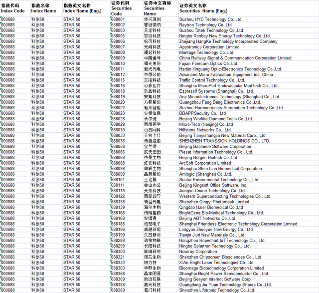The height and width of the screenshot is (293, 319).
Task: Select cell Piesat Information Technology Co., Ltd.
Action: [248, 152]
